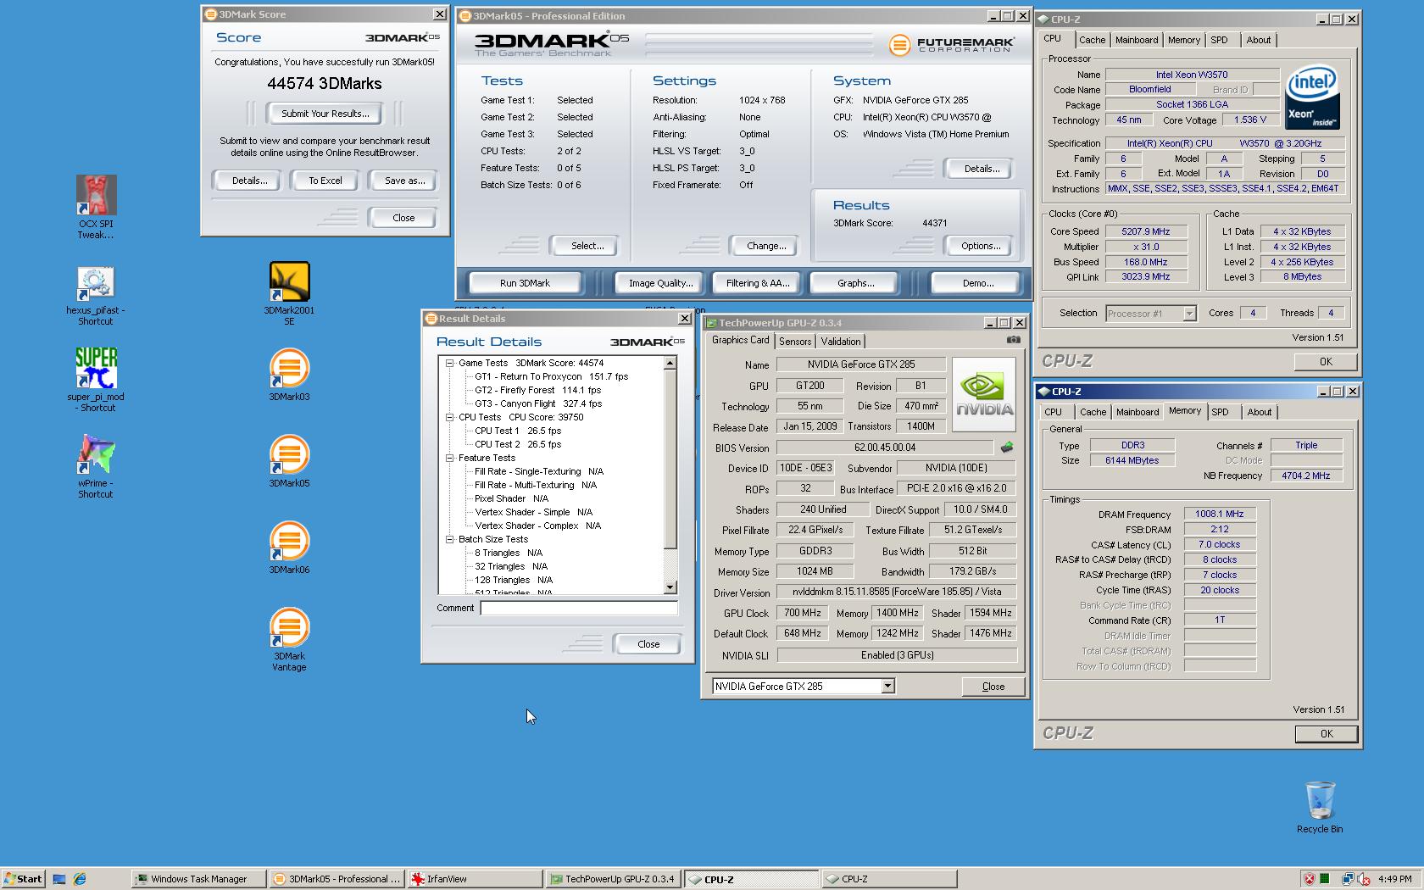Image resolution: width=1424 pixels, height=890 pixels.
Task: Click OK in the top CPU-Z window
Action: (1326, 362)
